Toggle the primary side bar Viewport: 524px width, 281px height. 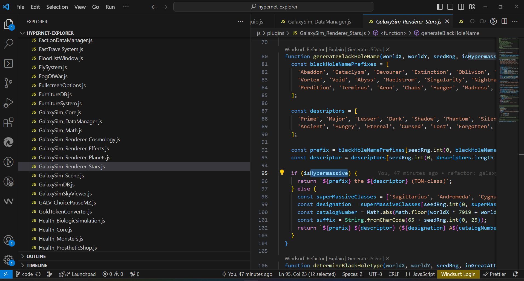point(440,7)
